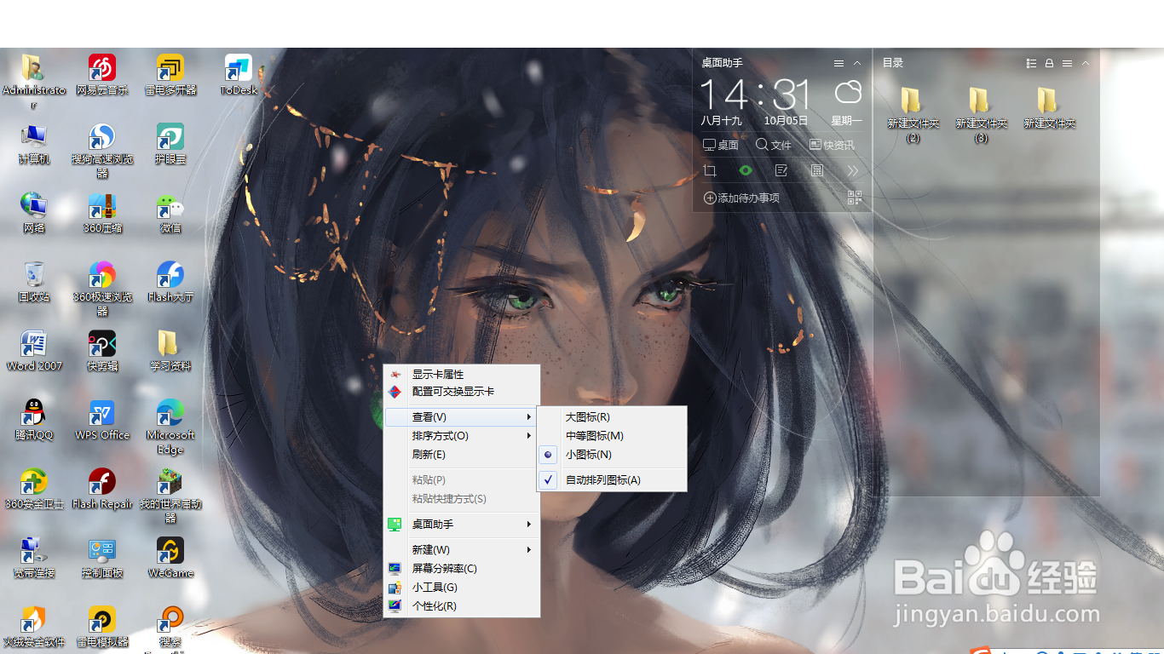Switch 目录 panel to list view icon
This screenshot has height=654, width=1164.
click(1031, 63)
